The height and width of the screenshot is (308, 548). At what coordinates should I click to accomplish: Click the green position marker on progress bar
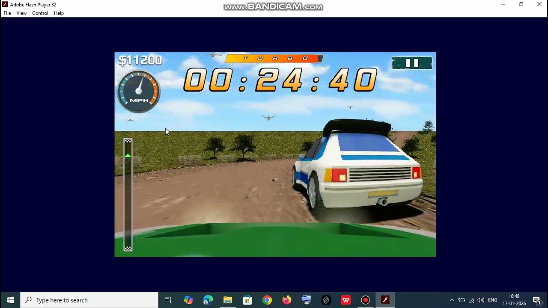pos(128,156)
